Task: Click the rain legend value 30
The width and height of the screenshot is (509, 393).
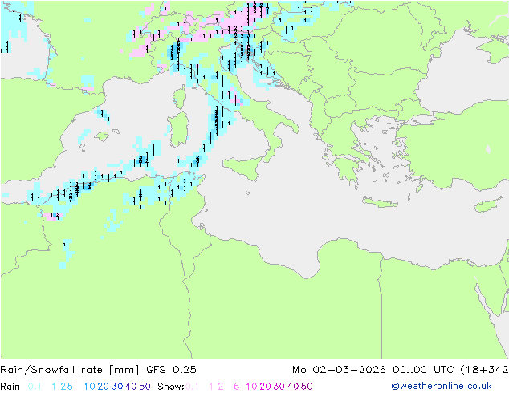Action: pos(117,387)
